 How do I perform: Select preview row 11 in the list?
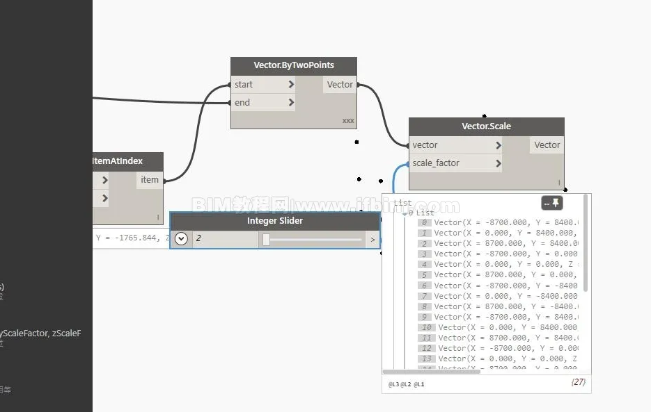[499, 338]
